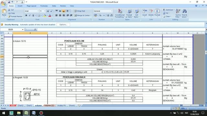The width and height of the screenshot is (207, 116).
Task: Click the Windows Start button
Action: pos(4,113)
